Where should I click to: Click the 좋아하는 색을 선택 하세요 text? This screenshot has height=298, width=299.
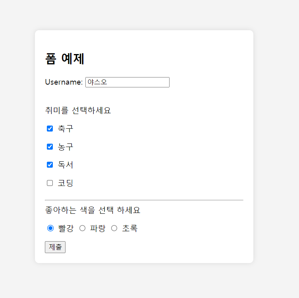pyautogui.click(x=93, y=210)
